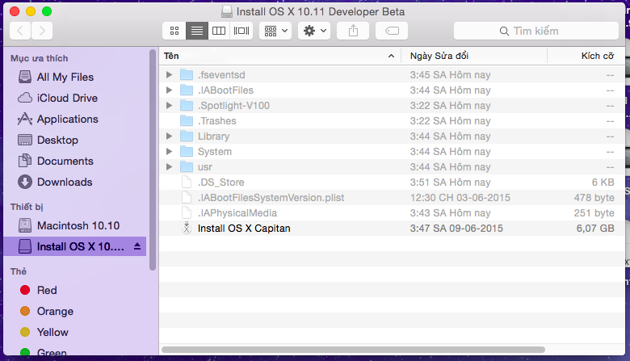
Task: Expand the usr folder triangle
Action: tap(169, 167)
